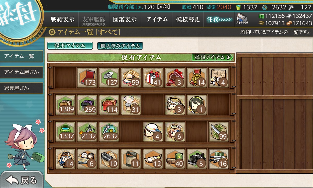Viewport: 313px width, 188px height.
Task: Open 家具屋さん in left sidebar
Action: point(21,88)
